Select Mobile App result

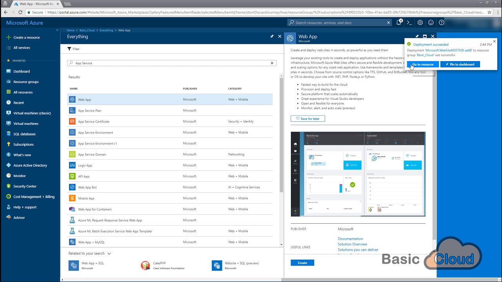(x=170, y=198)
